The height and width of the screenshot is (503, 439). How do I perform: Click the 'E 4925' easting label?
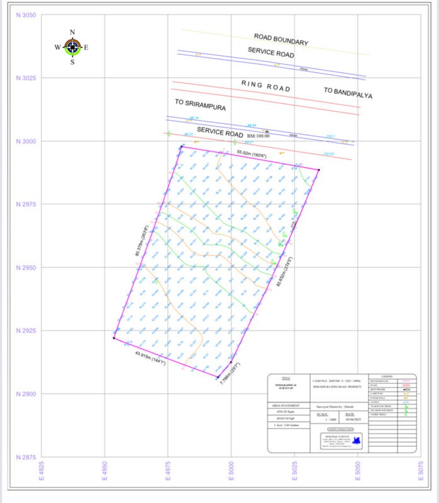[x=42, y=471]
